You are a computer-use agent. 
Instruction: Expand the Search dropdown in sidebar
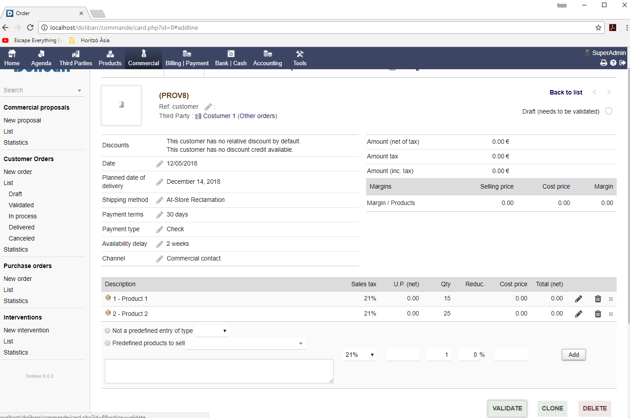[x=80, y=91]
